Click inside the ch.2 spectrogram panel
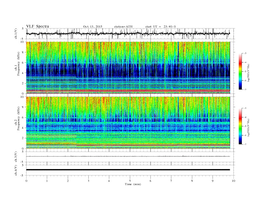The width and height of the screenshot is (263, 203). (128, 122)
